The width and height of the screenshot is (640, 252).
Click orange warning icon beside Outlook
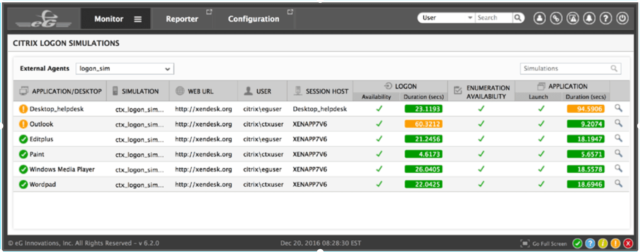click(24, 124)
